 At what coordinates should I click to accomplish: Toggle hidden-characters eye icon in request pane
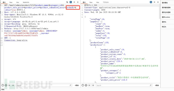[x=67, y=2]
